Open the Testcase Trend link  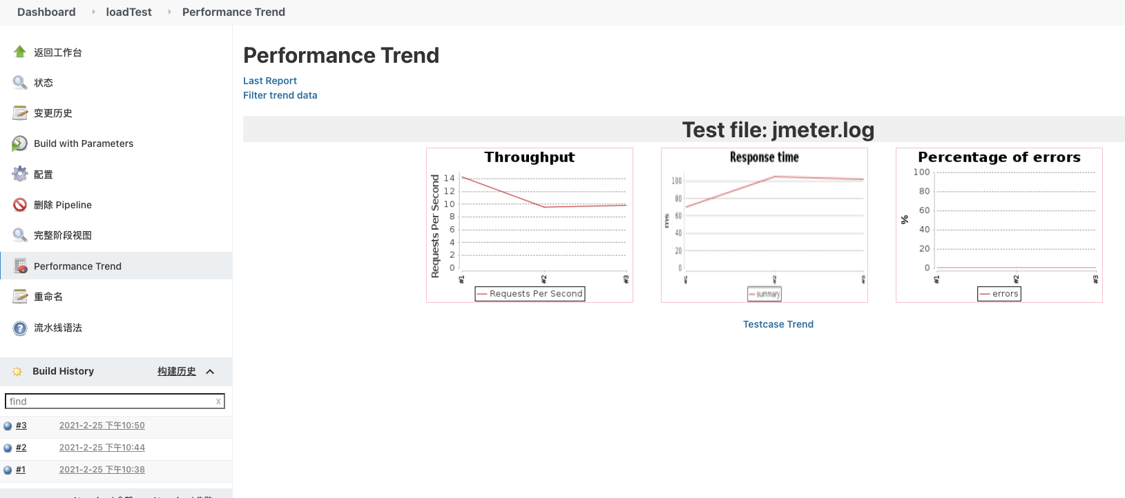(778, 324)
